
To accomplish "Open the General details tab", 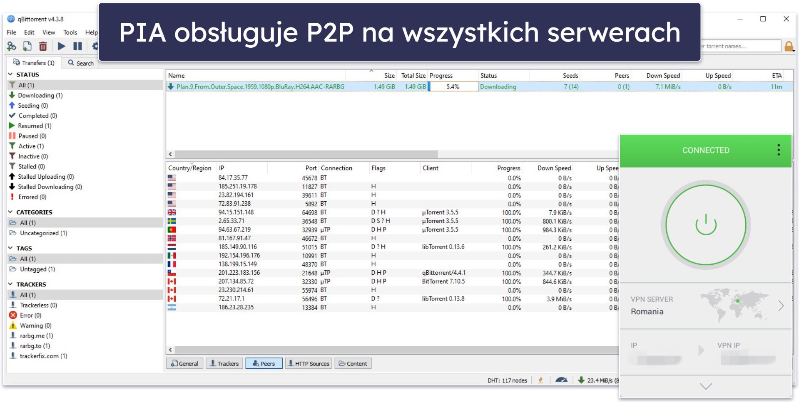I will [184, 363].
